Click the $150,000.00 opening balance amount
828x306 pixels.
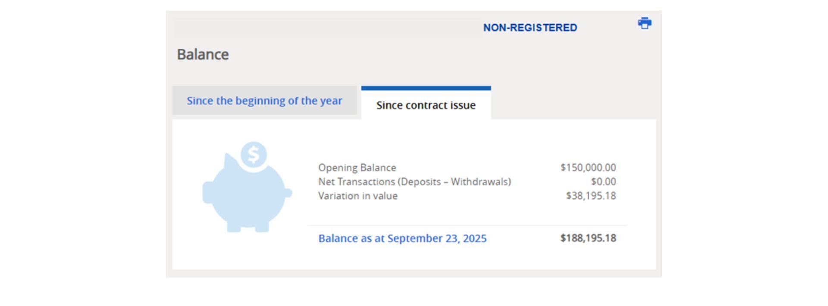click(588, 168)
